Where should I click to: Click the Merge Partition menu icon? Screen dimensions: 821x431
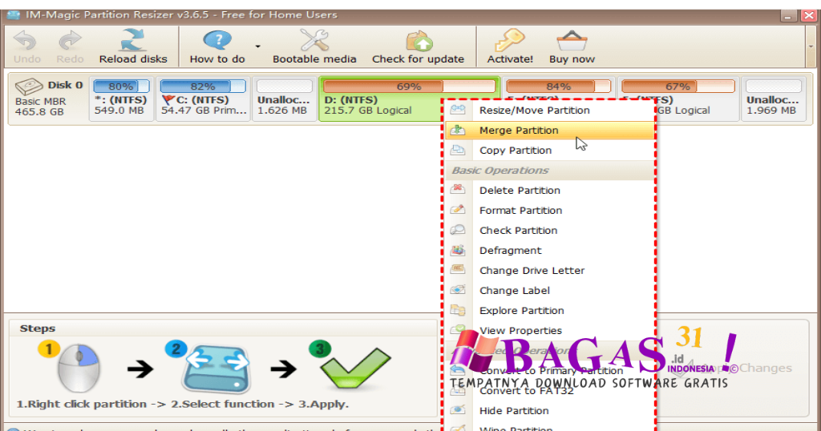coord(458,130)
